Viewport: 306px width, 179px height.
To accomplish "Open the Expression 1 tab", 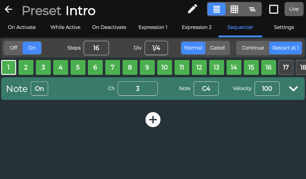I will tap(153, 27).
